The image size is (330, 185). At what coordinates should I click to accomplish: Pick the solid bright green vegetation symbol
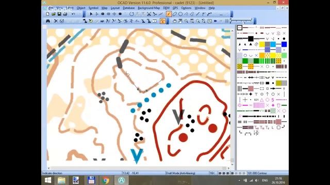tap(245, 61)
